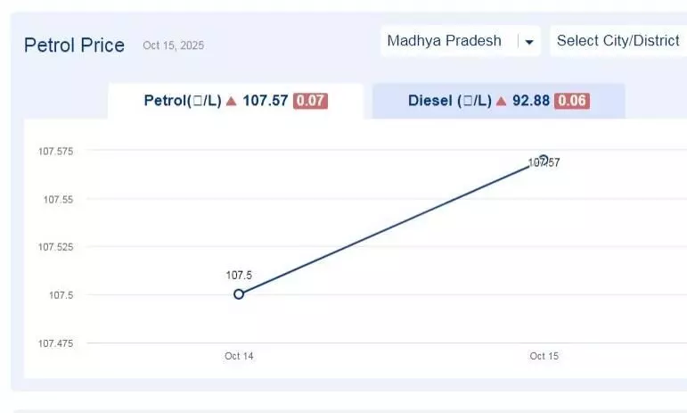Click the Oct 15, 2025 date label
Screen dimensions: 687x413
pos(173,45)
